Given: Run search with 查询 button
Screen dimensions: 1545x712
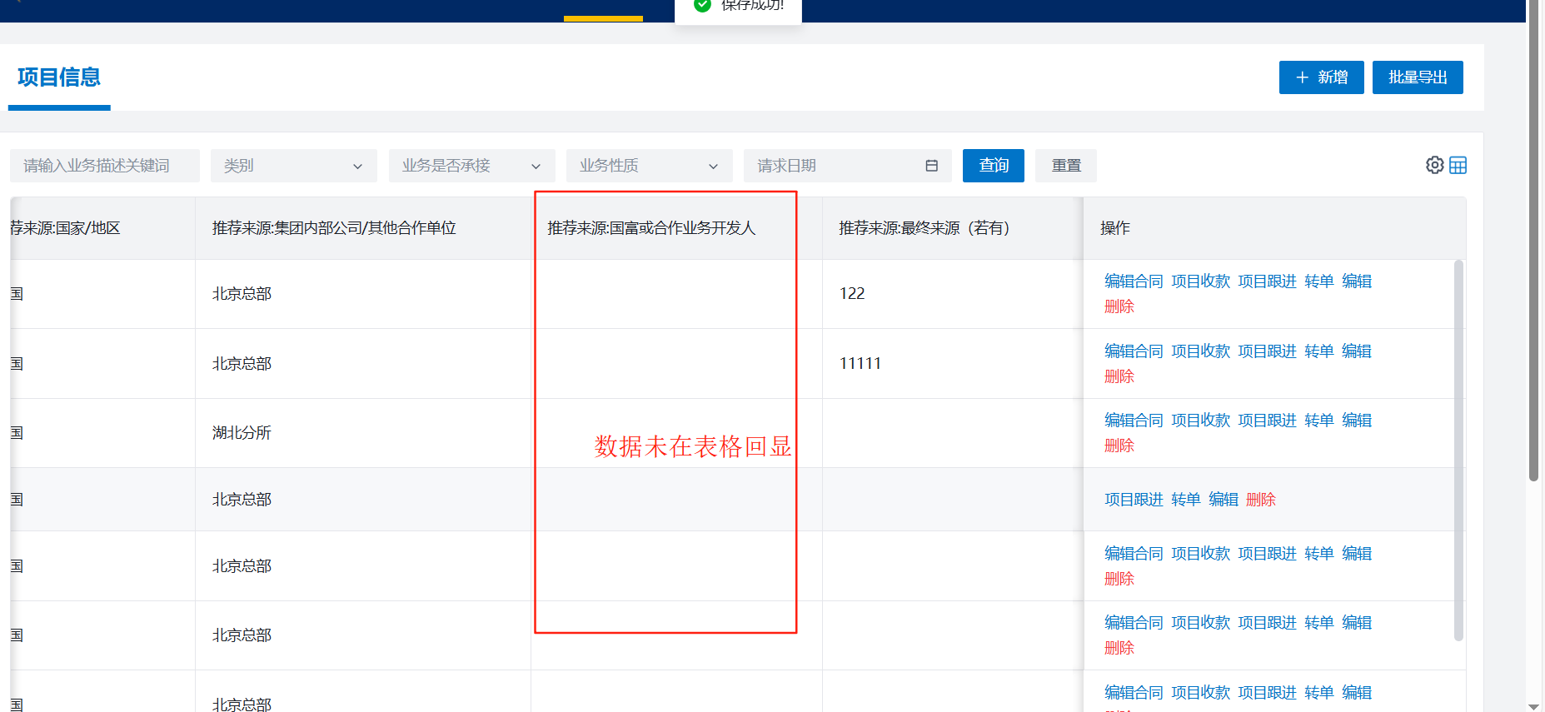Looking at the screenshot, I should click(x=994, y=166).
